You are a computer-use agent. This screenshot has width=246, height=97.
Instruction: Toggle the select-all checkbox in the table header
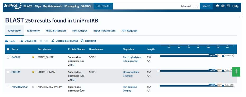click(x=8, y=49)
